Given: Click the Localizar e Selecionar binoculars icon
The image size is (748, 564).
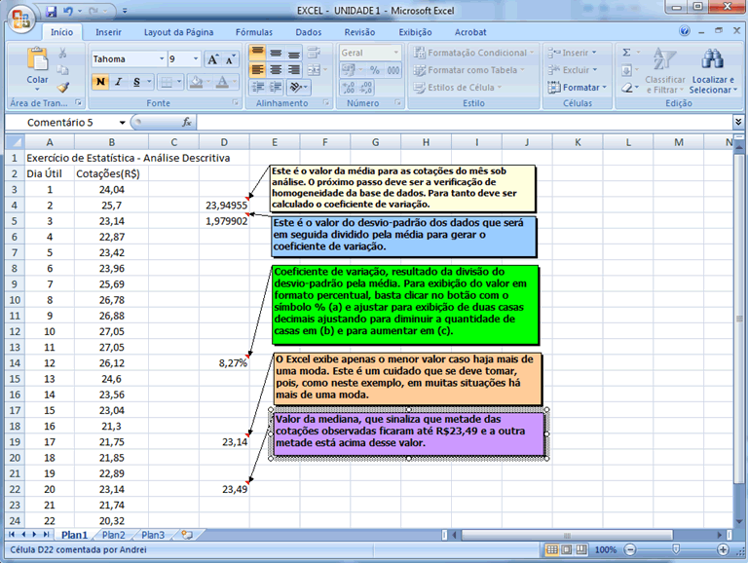Looking at the screenshot, I should tap(711, 60).
